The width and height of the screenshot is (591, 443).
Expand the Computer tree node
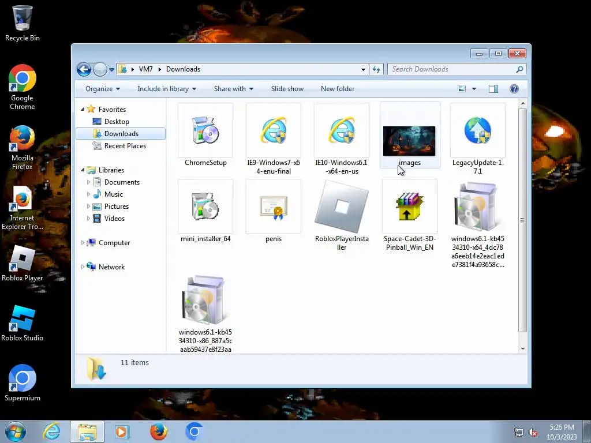83,243
